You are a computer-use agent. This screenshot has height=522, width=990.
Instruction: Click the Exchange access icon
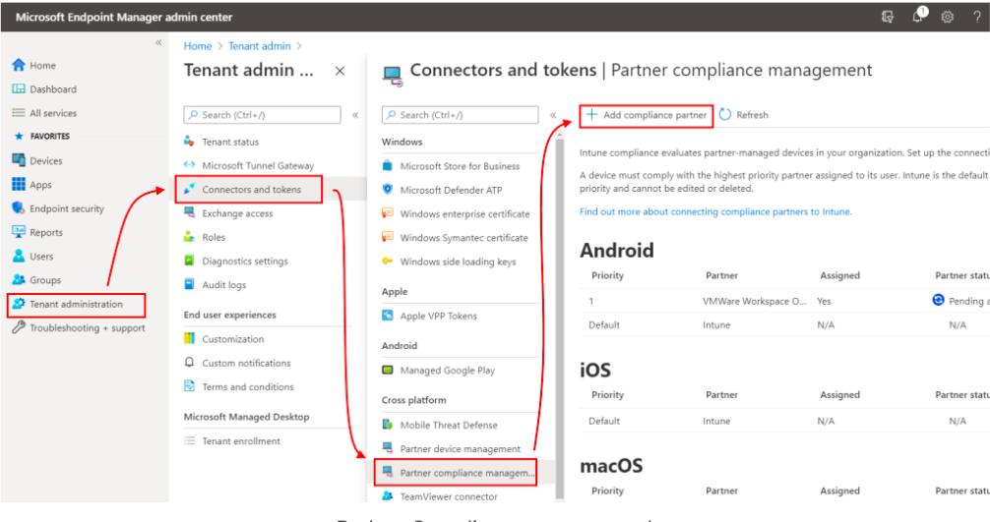(189, 213)
